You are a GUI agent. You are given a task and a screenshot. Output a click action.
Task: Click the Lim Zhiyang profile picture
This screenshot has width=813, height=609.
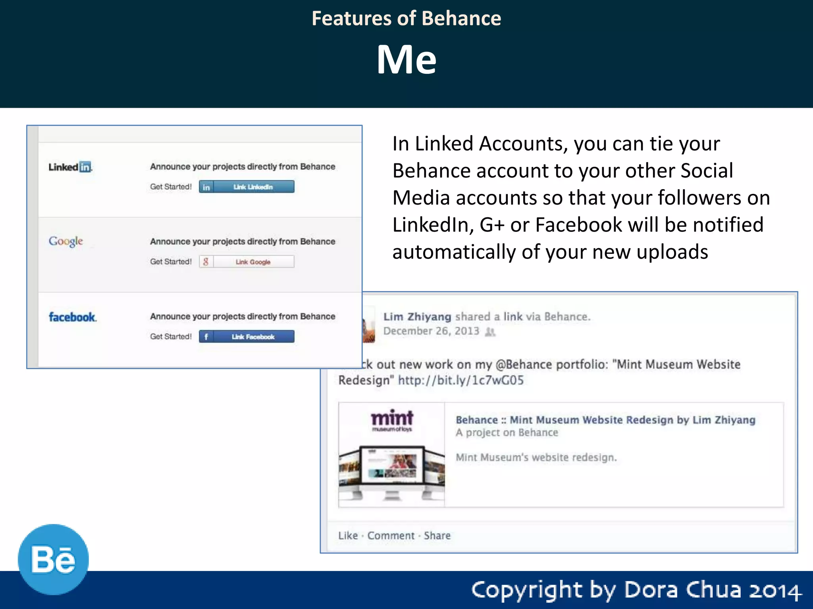point(369,326)
